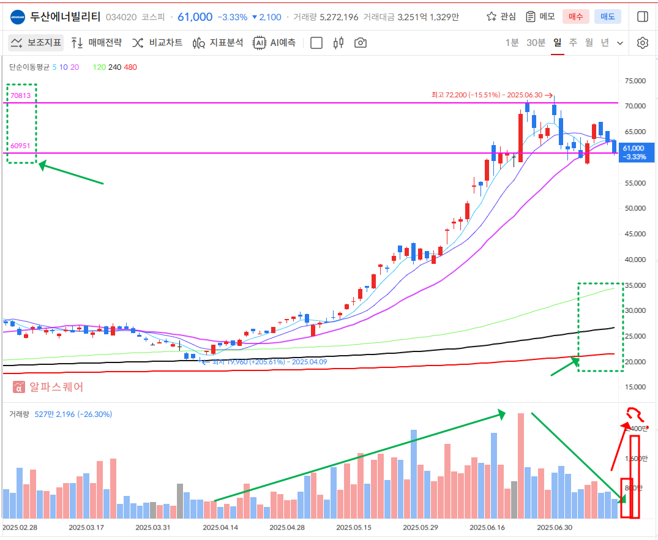Click the volume value 527만 2,196
The width and height of the screenshot is (658, 540).
(54, 414)
